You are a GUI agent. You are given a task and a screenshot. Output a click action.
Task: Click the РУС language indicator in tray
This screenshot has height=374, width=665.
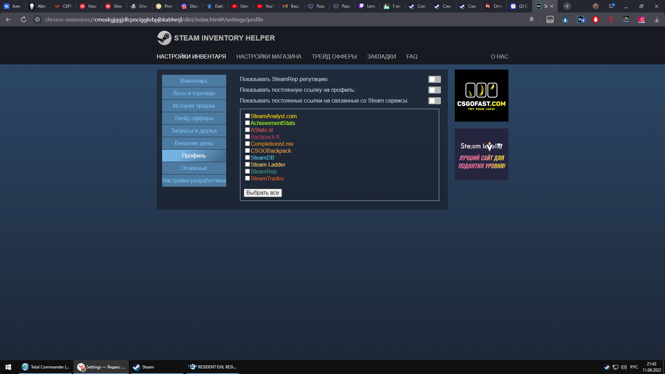pyautogui.click(x=634, y=367)
